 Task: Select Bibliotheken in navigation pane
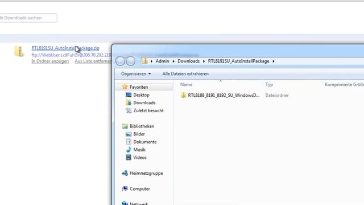click(142, 126)
